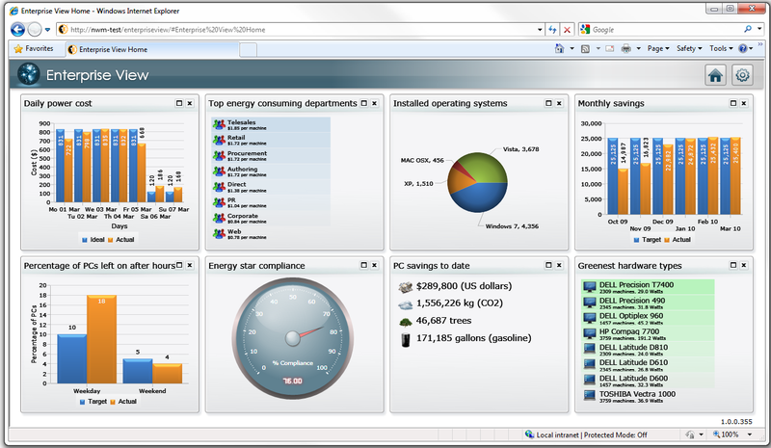Click the browser Back arrow button

click(16, 29)
